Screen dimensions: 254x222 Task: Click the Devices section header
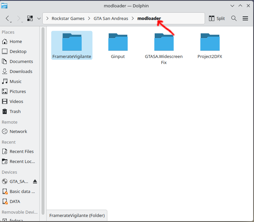[9, 172]
